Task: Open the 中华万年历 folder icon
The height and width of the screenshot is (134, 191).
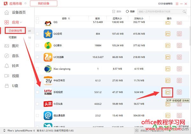Action: [x=168, y=80]
